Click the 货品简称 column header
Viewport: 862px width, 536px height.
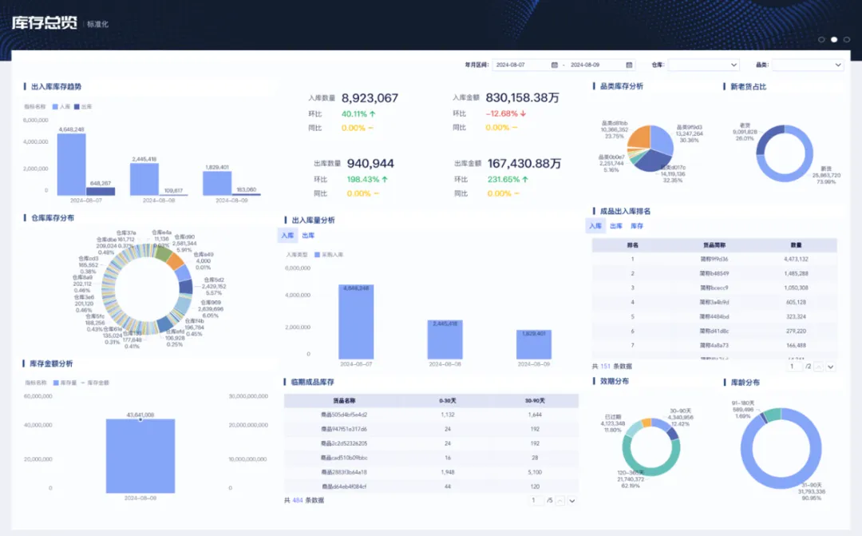click(714, 245)
